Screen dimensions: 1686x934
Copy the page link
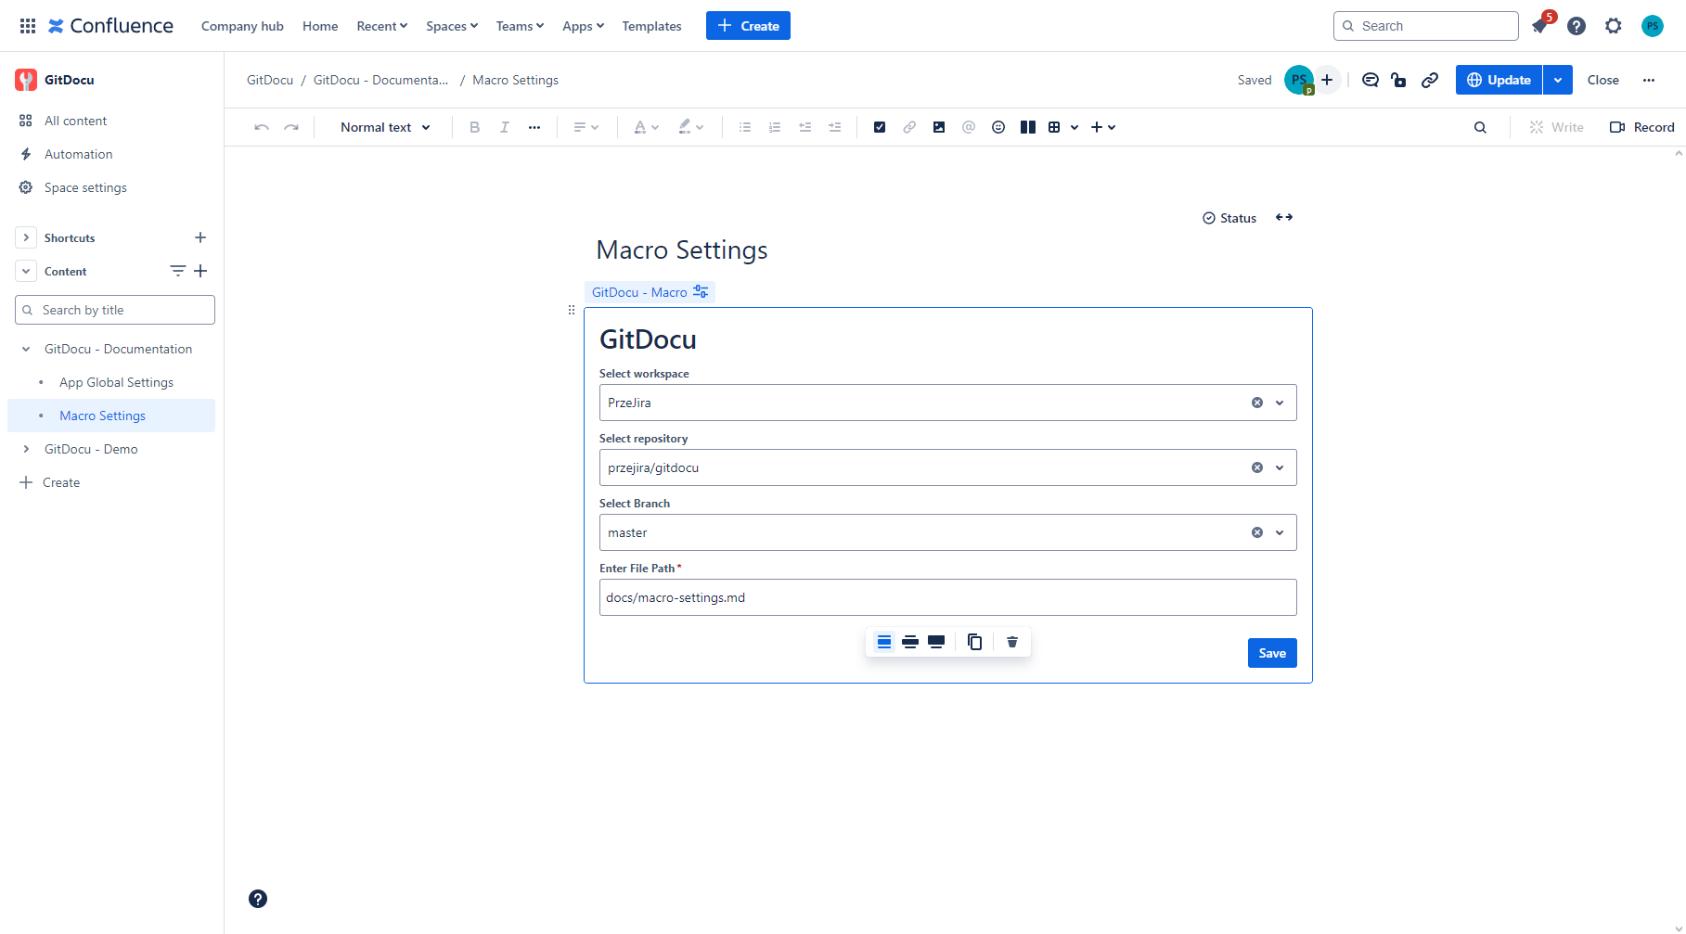(x=1430, y=80)
